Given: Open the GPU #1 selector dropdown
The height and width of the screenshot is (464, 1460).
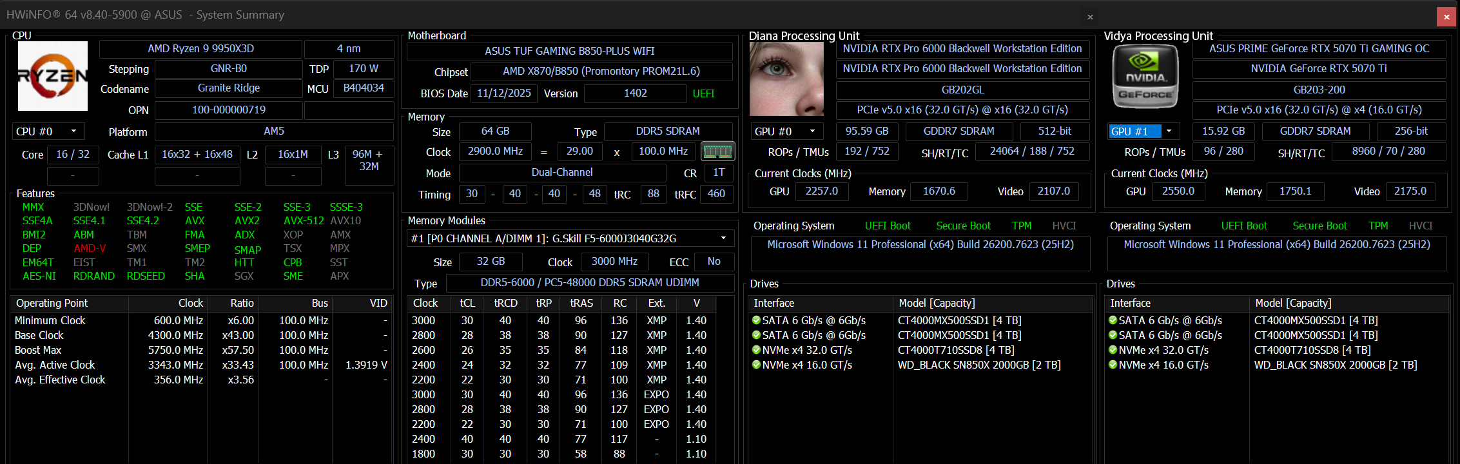Looking at the screenshot, I should coord(1144,131).
